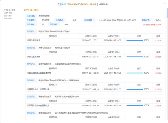Click course title ending 基本方略03
The width and height of the screenshot is (168, 123).
tap(60, 64)
